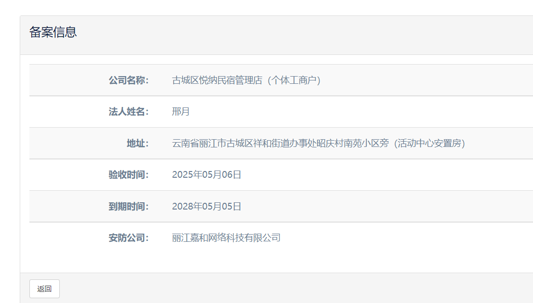Click the gray footer bar beside 返回
The image size is (533, 303).
(x=289, y=288)
